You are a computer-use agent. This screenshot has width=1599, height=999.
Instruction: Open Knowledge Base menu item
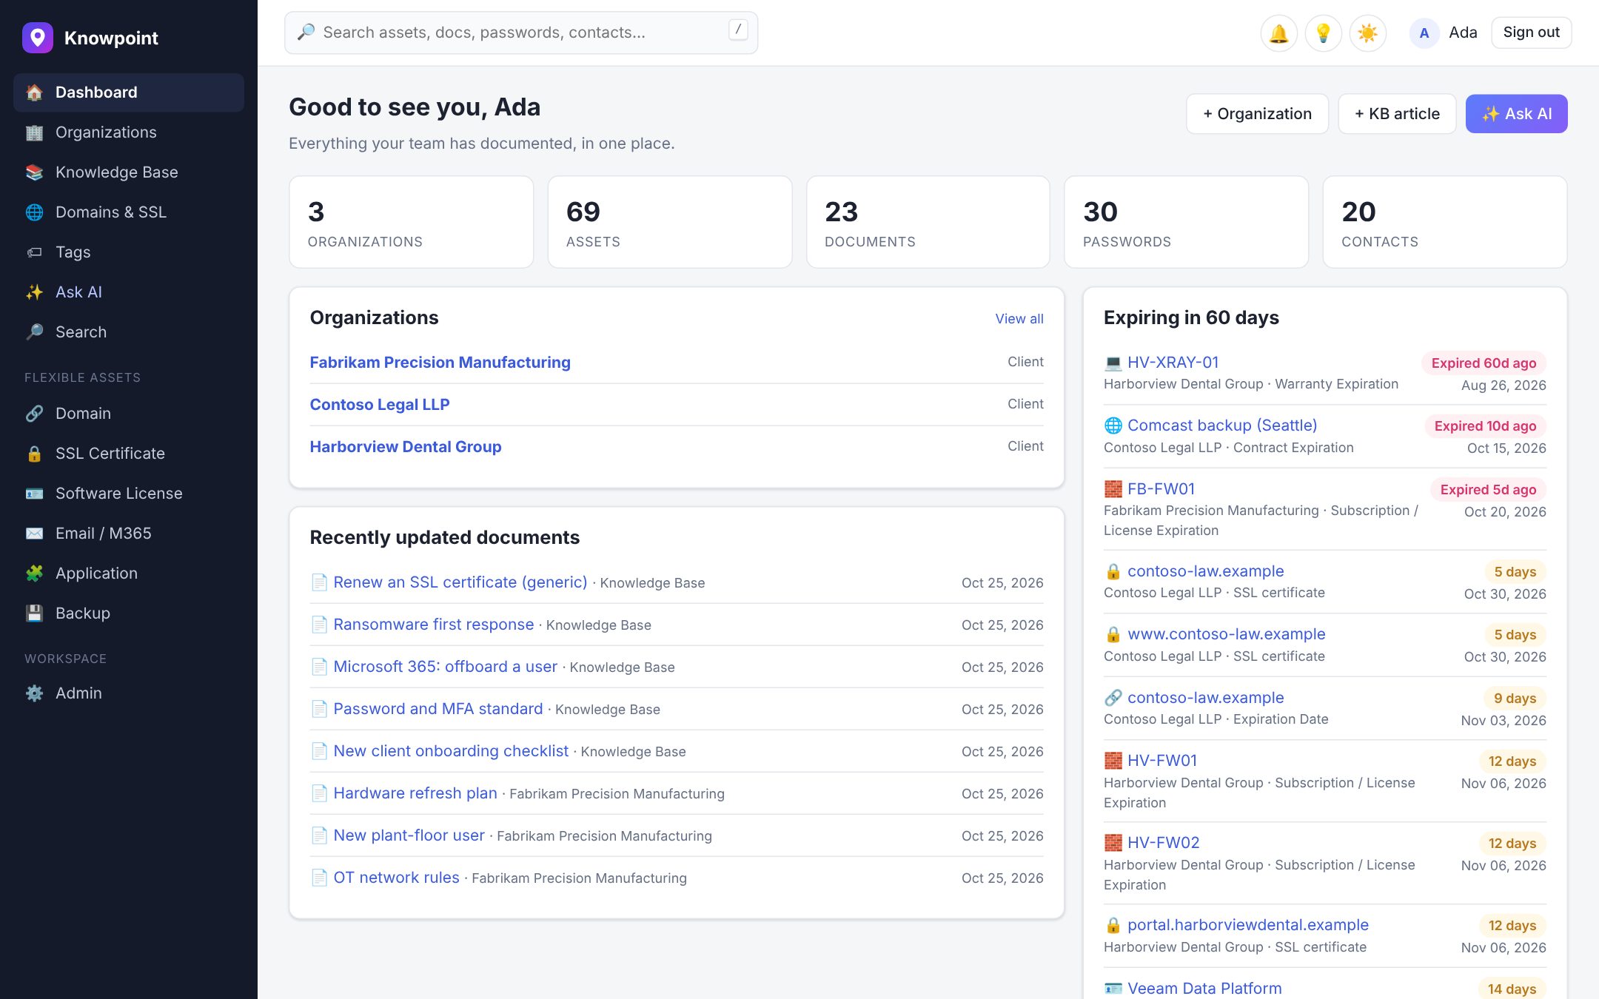(129, 172)
